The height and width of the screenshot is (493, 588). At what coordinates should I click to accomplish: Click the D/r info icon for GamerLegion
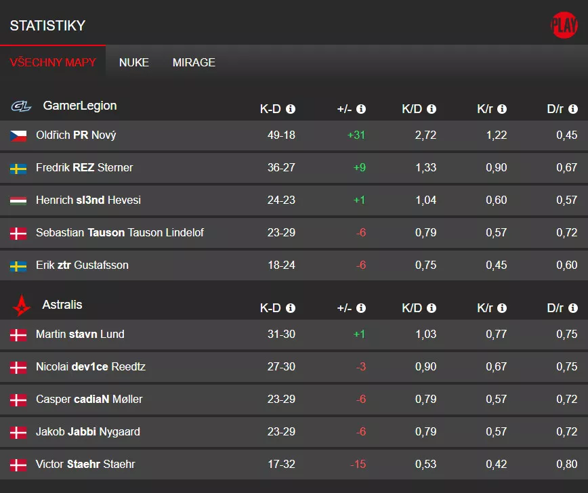point(572,108)
